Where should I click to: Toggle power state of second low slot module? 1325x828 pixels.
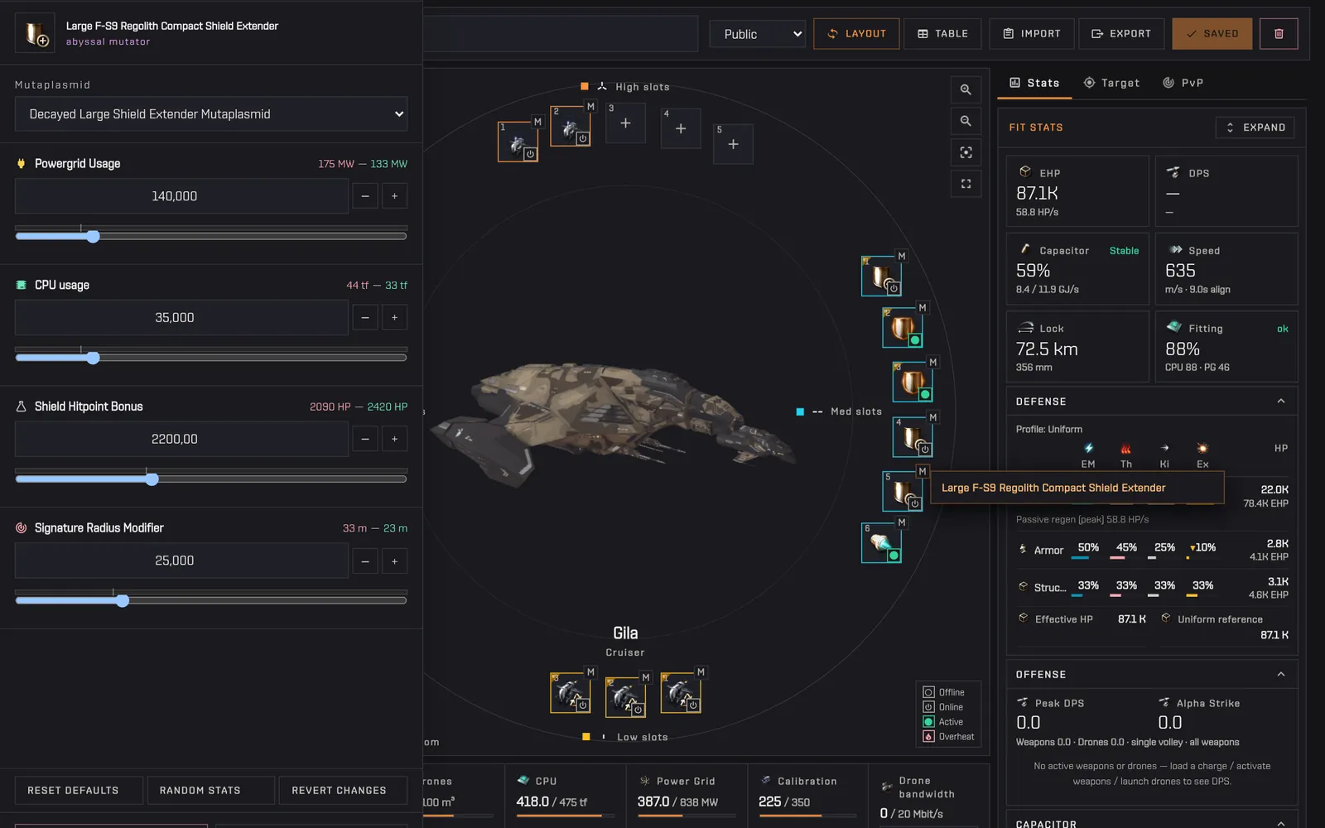coord(638,710)
